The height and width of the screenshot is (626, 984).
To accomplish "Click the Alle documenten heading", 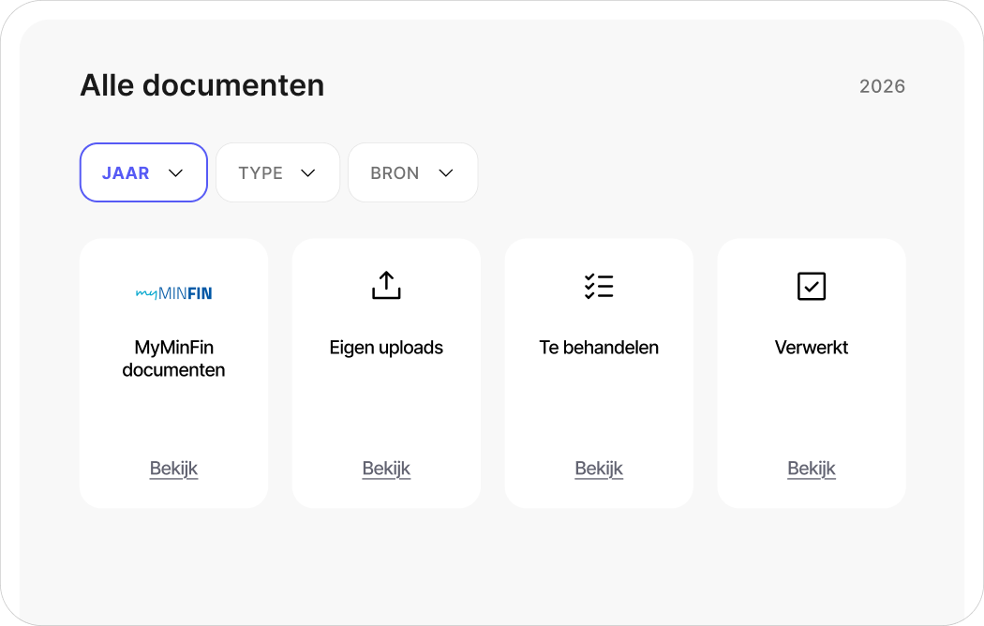I will pos(202,85).
